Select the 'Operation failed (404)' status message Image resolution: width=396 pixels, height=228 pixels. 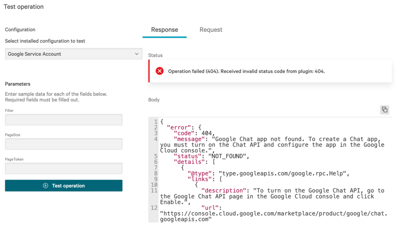tap(246, 71)
